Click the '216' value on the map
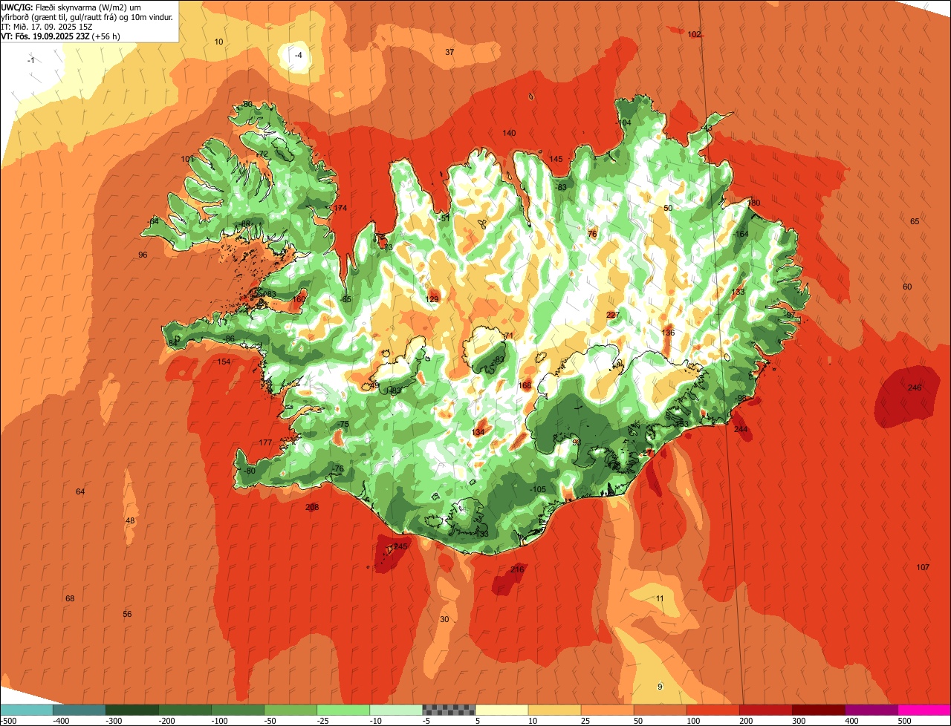This screenshot has width=951, height=726. point(517,569)
